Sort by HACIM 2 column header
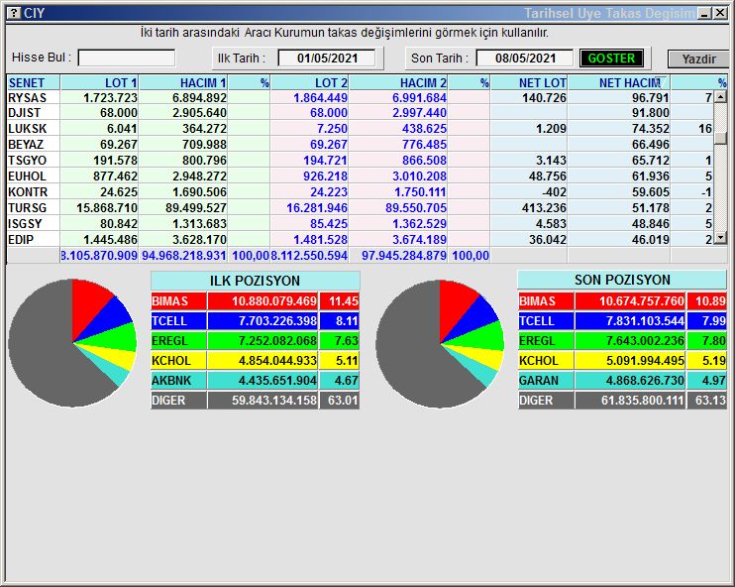The width and height of the screenshot is (735, 587). [398, 82]
